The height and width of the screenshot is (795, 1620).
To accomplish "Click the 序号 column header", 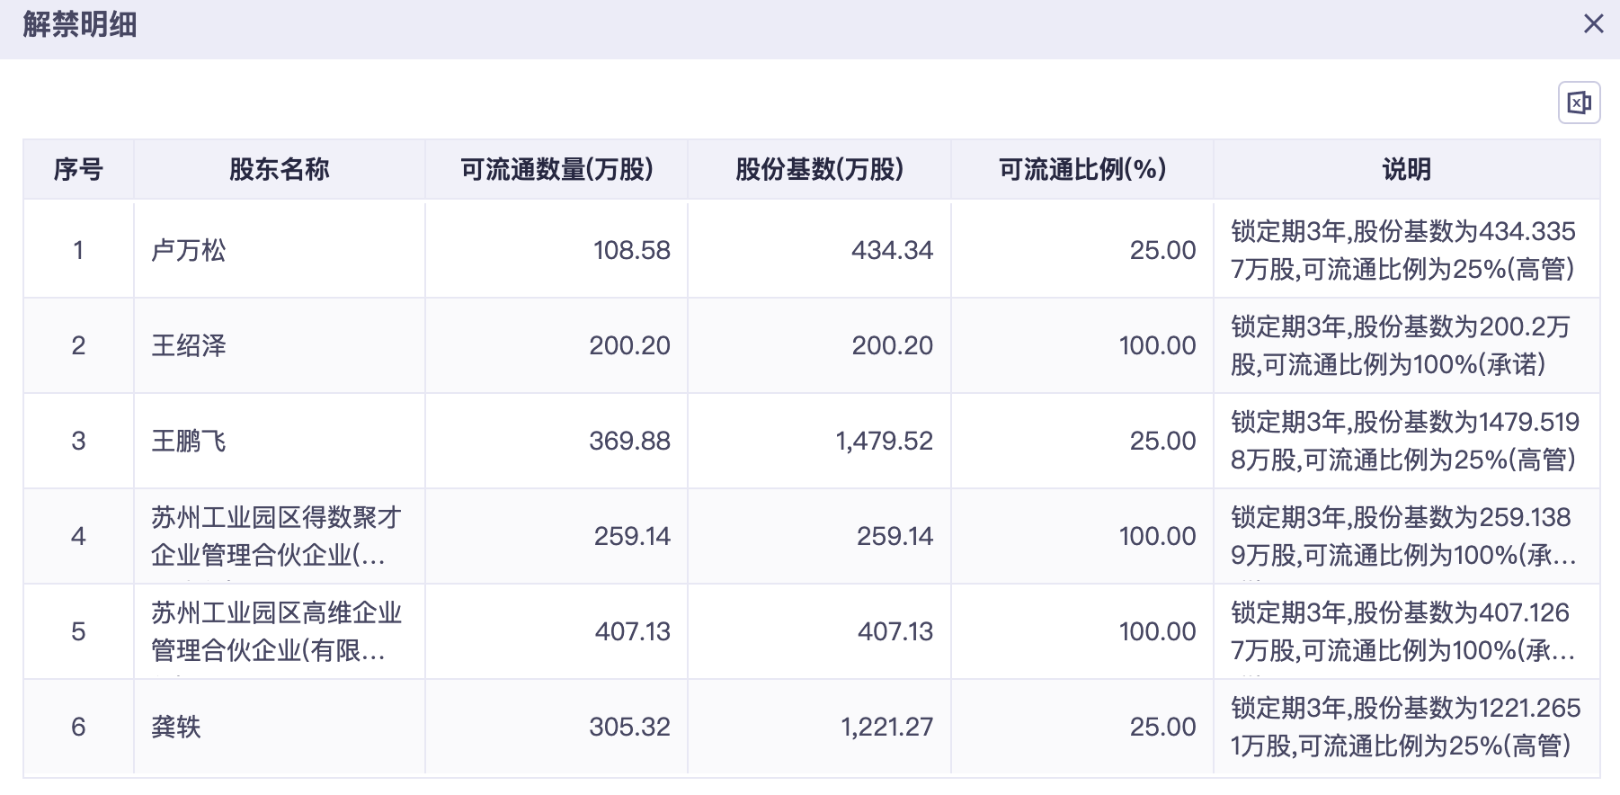I will 78,169.
